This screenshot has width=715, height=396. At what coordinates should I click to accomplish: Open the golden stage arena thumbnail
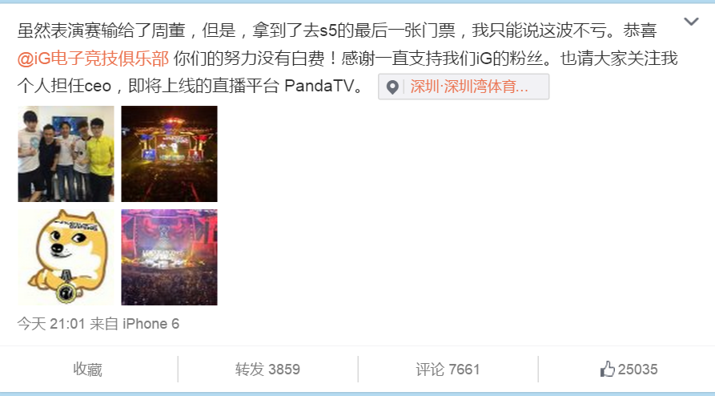[169, 154]
